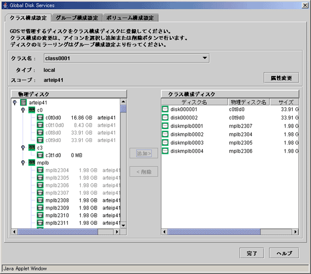Click the disk000002 class disk icon
The height and width of the screenshot is (274, 311).
tap(165, 118)
